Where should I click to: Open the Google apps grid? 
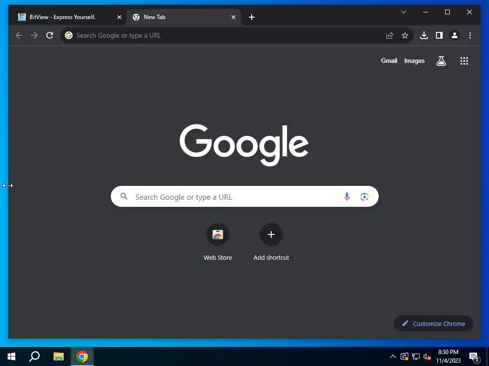coord(464,61)
